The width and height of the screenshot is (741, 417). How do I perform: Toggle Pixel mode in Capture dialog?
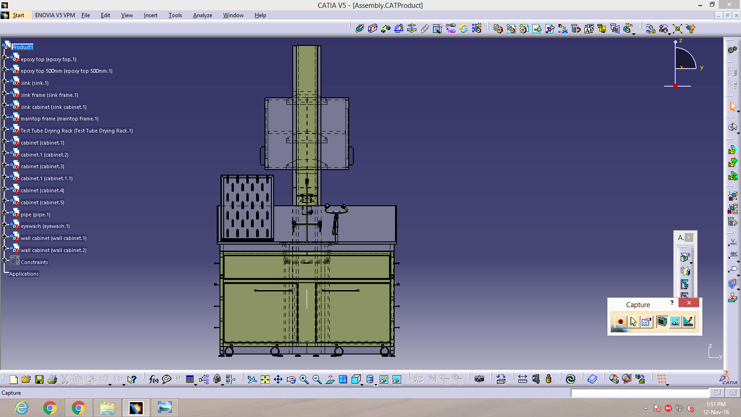pos(675,322)
